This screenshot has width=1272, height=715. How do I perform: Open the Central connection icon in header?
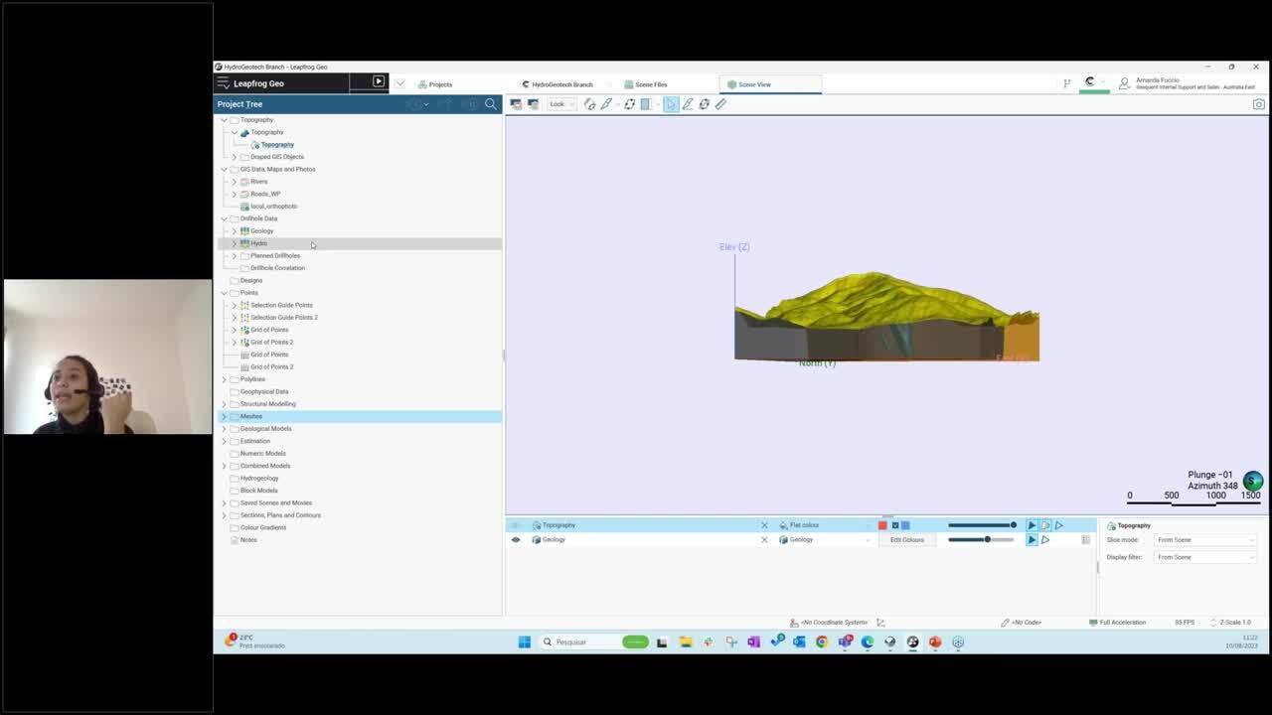pyautogui.click(x=1090, y=82)
